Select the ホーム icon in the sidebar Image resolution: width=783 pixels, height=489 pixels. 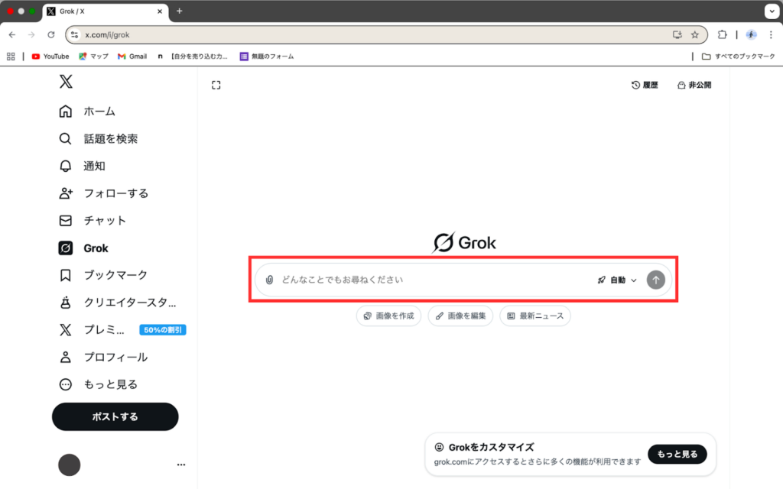point(65,111)
